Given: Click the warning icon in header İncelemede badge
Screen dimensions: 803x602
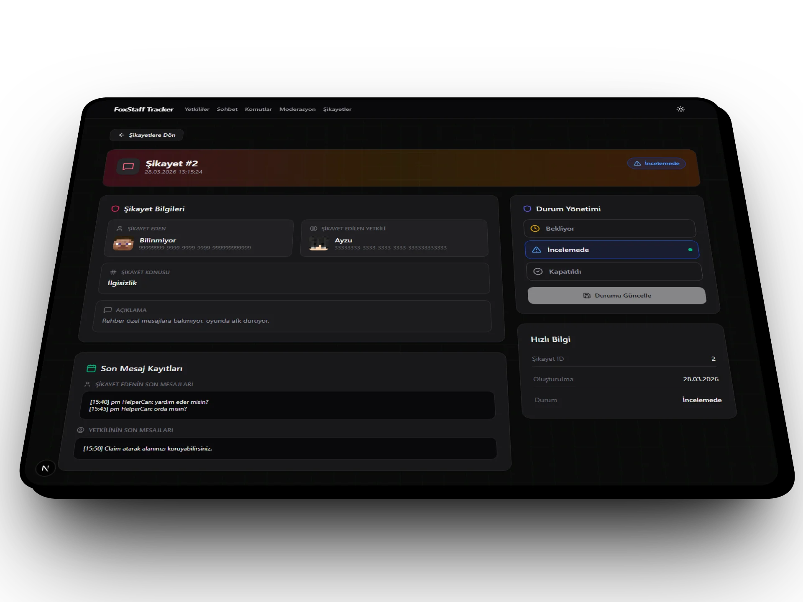Looking at the screenshot, I should click(637, 163).
